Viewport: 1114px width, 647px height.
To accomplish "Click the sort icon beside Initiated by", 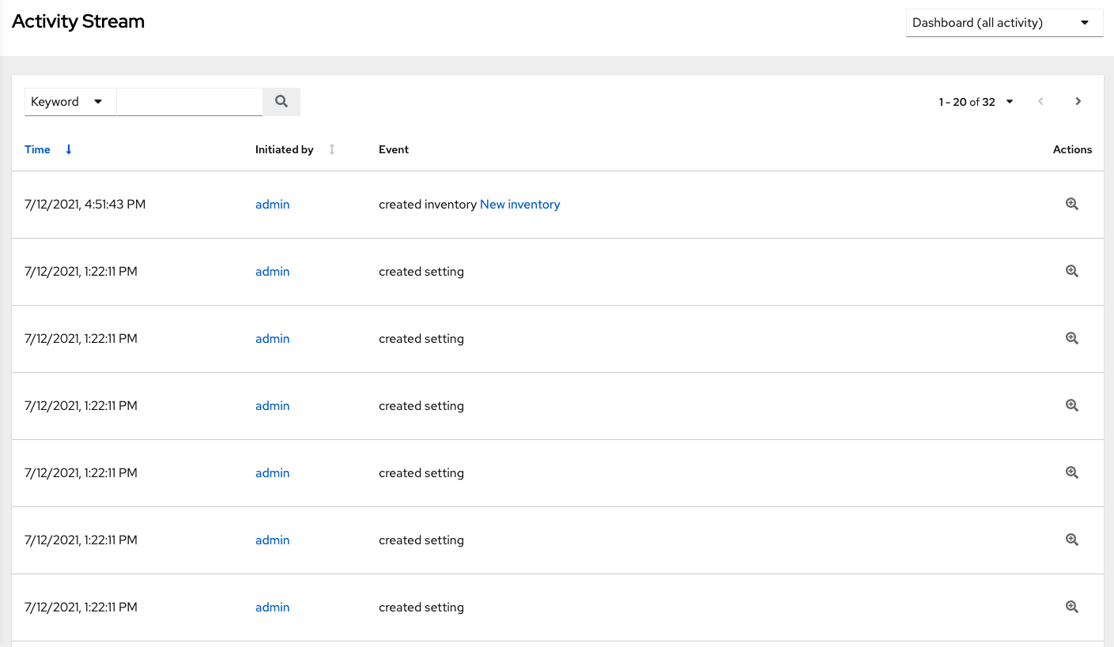I will [x=331, y=149].
